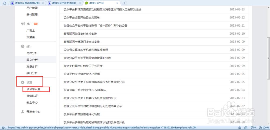Click the 开发者中心 person icon
This screenshot has height=130, width=270.
click(23, 112)
